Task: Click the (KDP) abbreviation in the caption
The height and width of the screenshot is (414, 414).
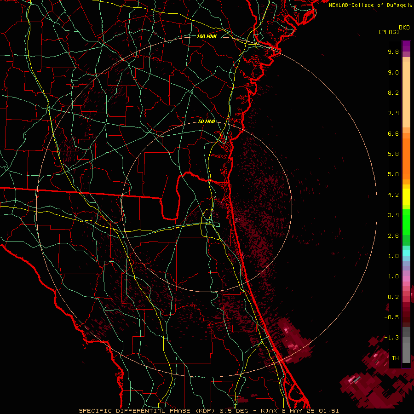Action: (205, 411)
